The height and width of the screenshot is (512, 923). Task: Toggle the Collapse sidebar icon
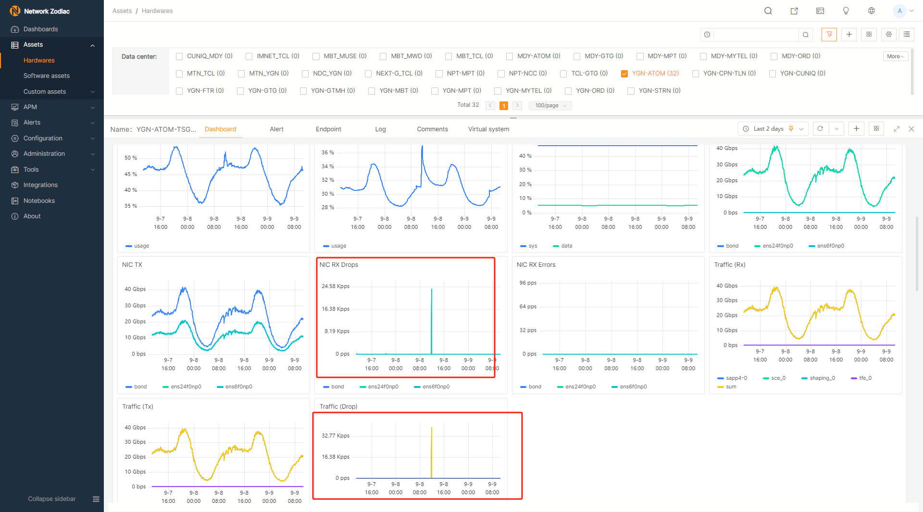[96, 499]
